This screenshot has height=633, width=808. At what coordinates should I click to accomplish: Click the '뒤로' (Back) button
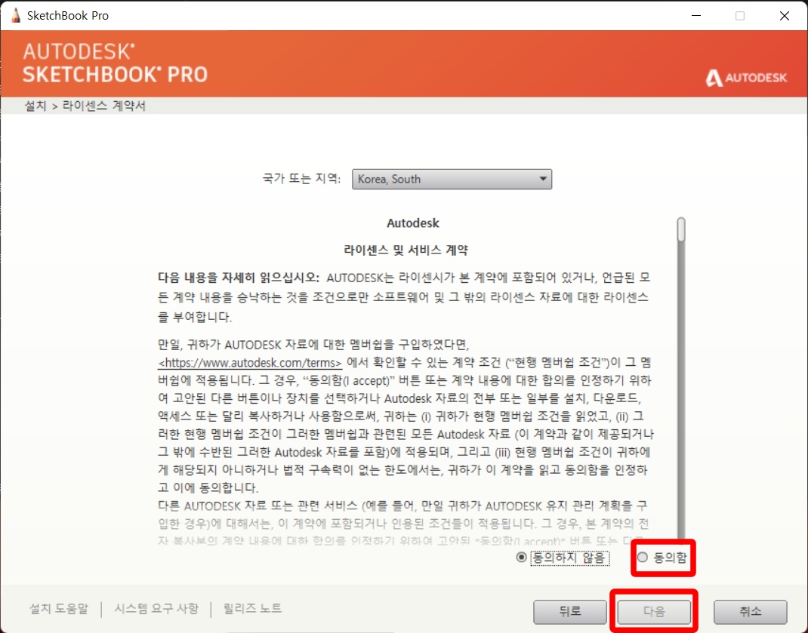[570, 611]
